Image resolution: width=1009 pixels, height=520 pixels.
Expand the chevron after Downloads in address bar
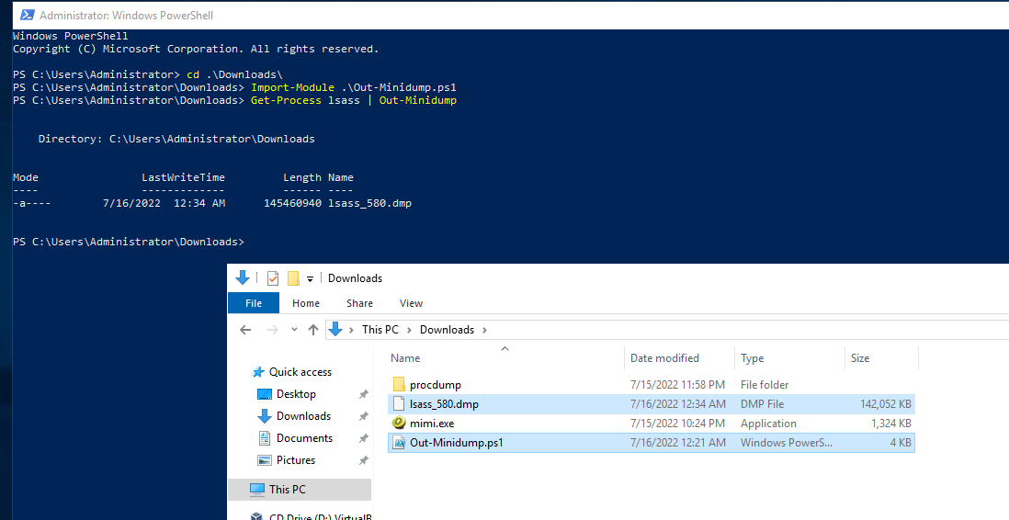484,330
